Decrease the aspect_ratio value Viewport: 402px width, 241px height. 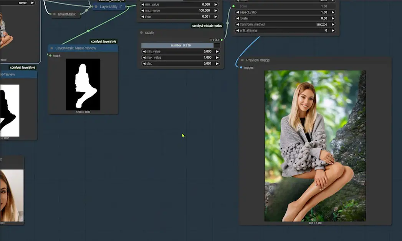pyautogui.click(x=237, y=12)
